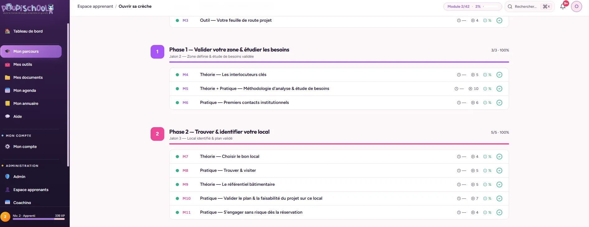Click the Mes outils toolbox icon
Screen dimensions: 589x227
click(x=7, y=65)
